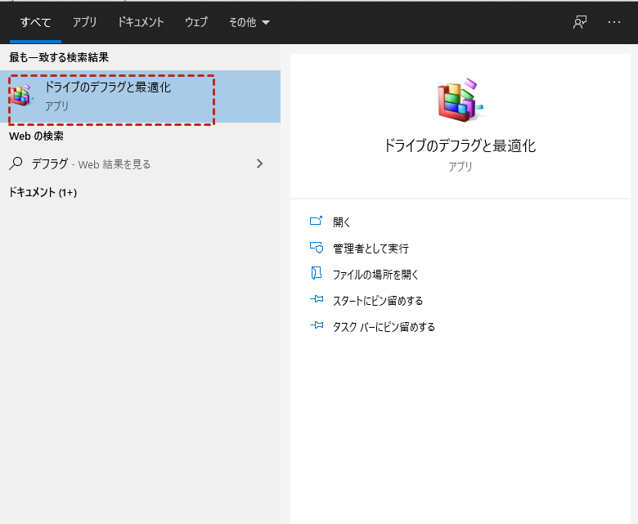Click the Web の検索 heading

point(36,137)
